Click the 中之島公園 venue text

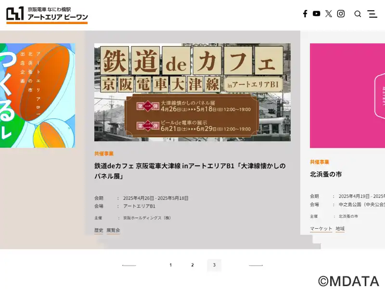pos(362,204)
